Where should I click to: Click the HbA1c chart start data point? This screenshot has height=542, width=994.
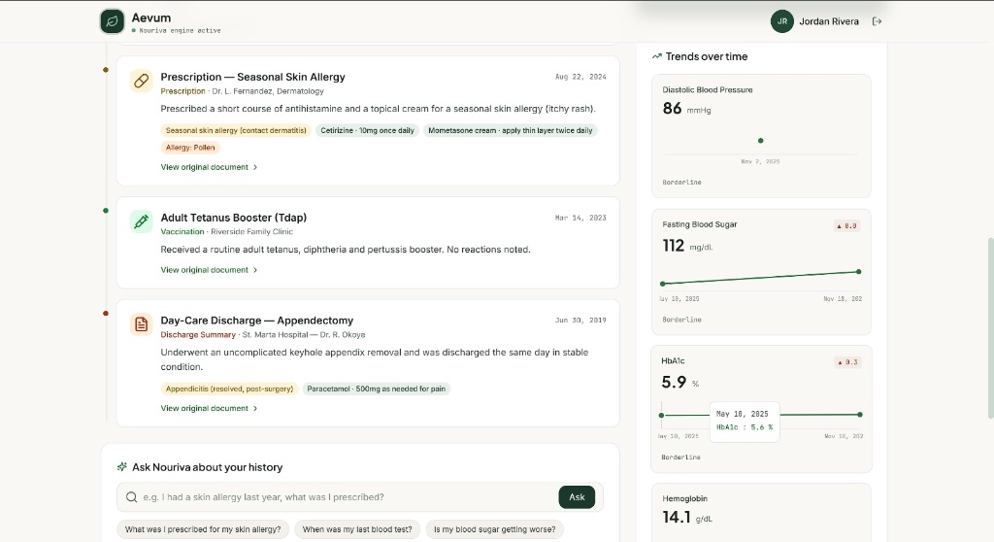[x=661, y=415]
